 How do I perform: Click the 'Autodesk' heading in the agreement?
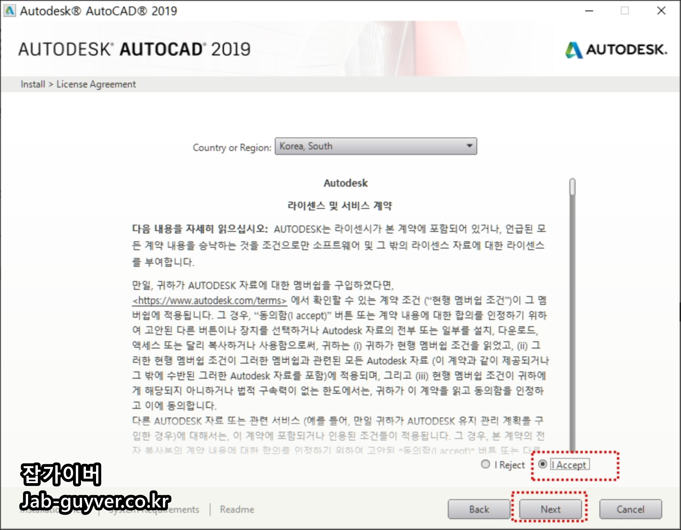(346, 183)
